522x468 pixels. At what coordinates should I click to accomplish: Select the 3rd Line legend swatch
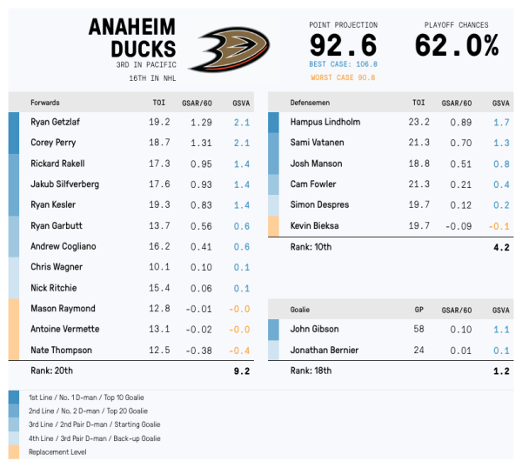tap(14, 425)
